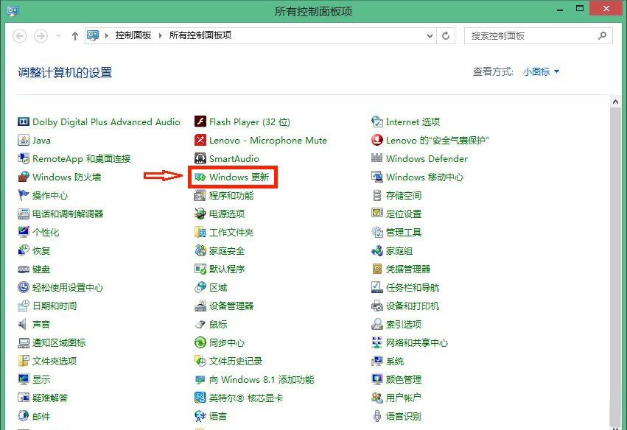Open the window system menu icon
627x430 pixels.
[x=13, y=10]
